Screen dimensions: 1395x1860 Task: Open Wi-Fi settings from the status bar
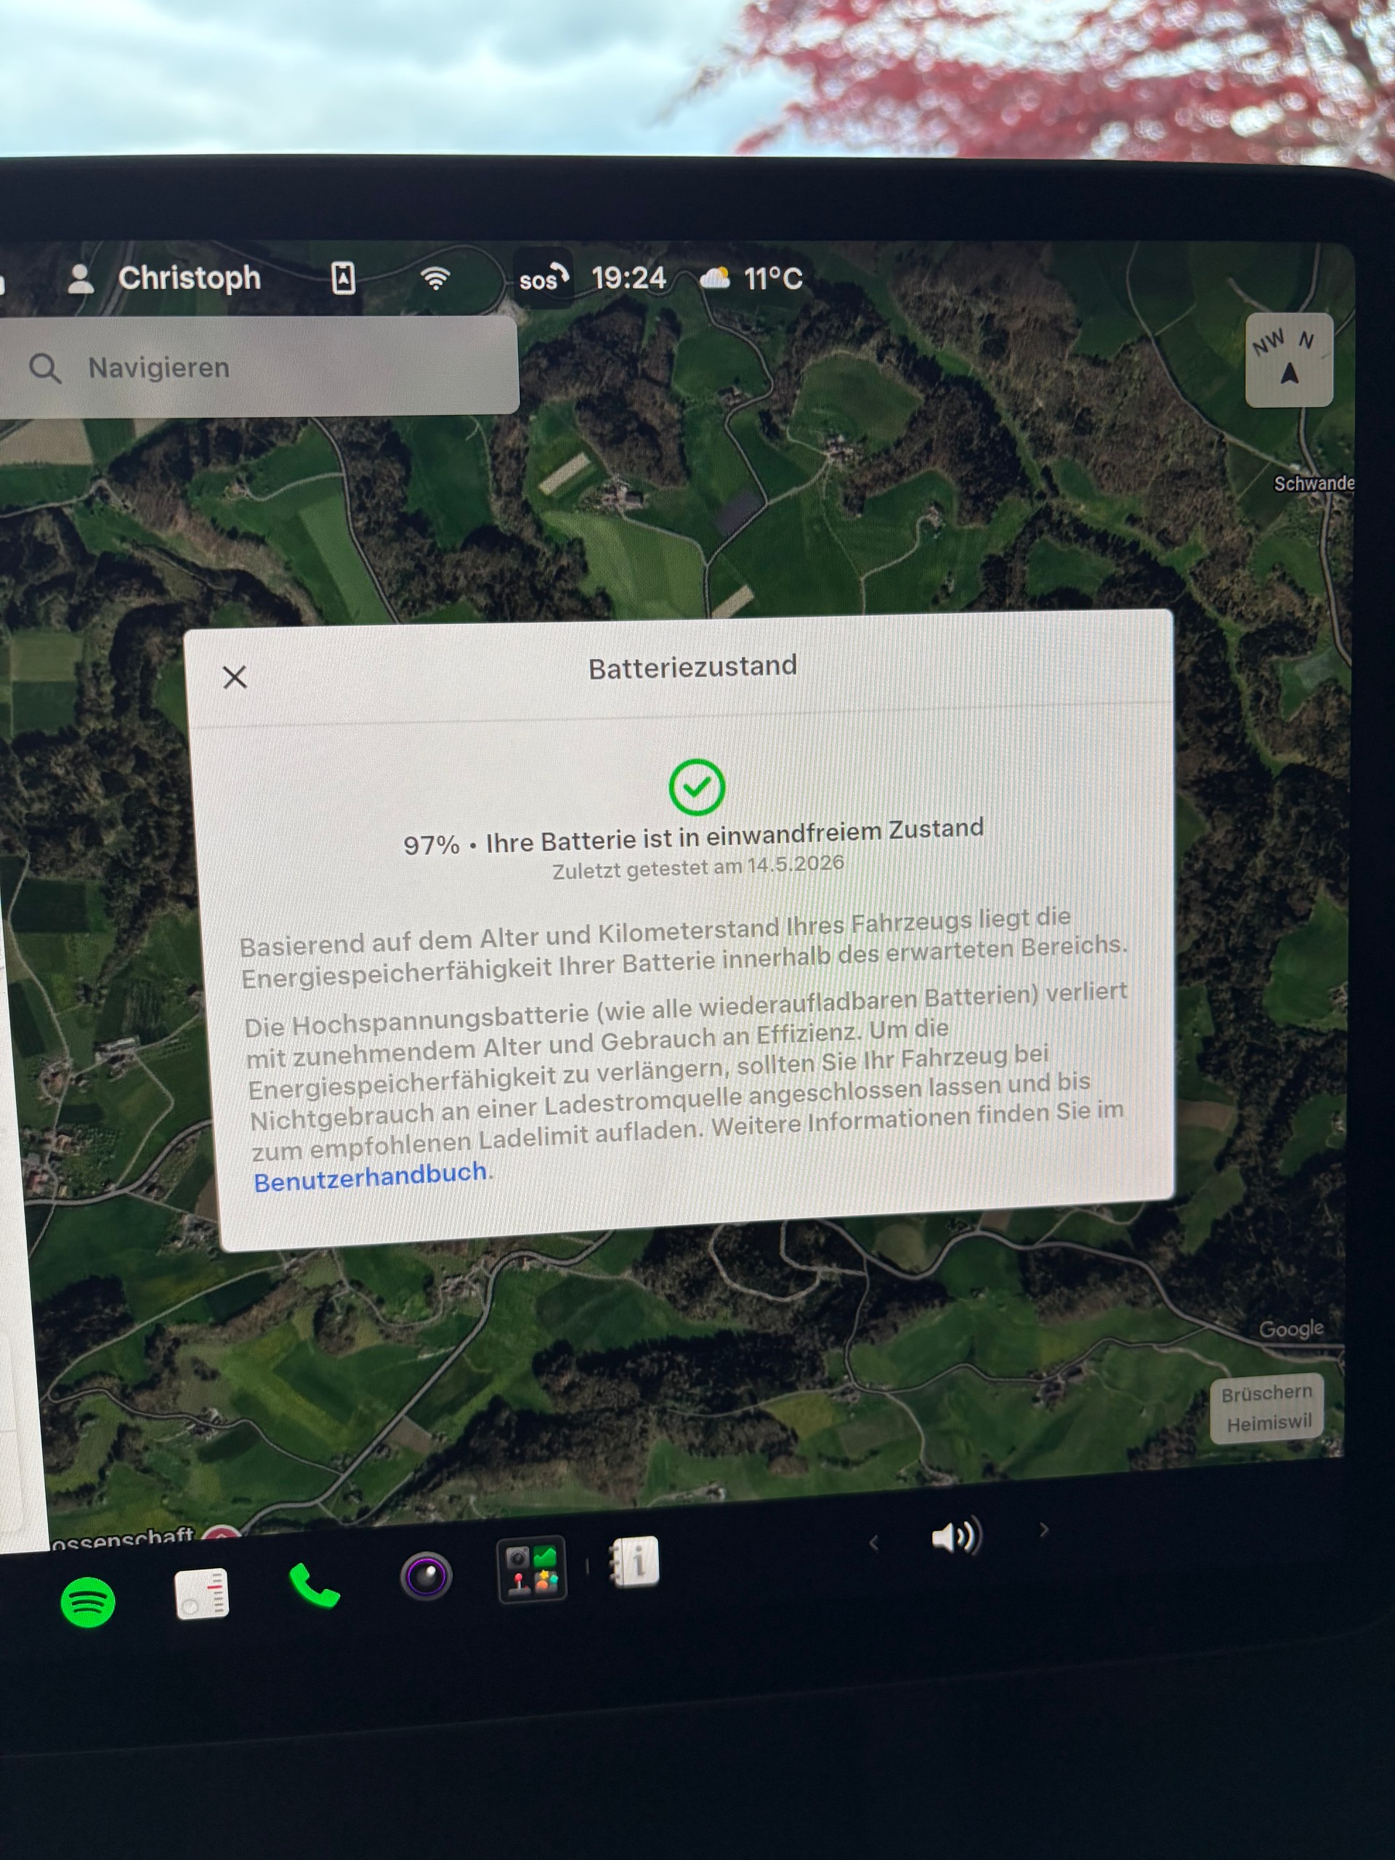(434, 278)
